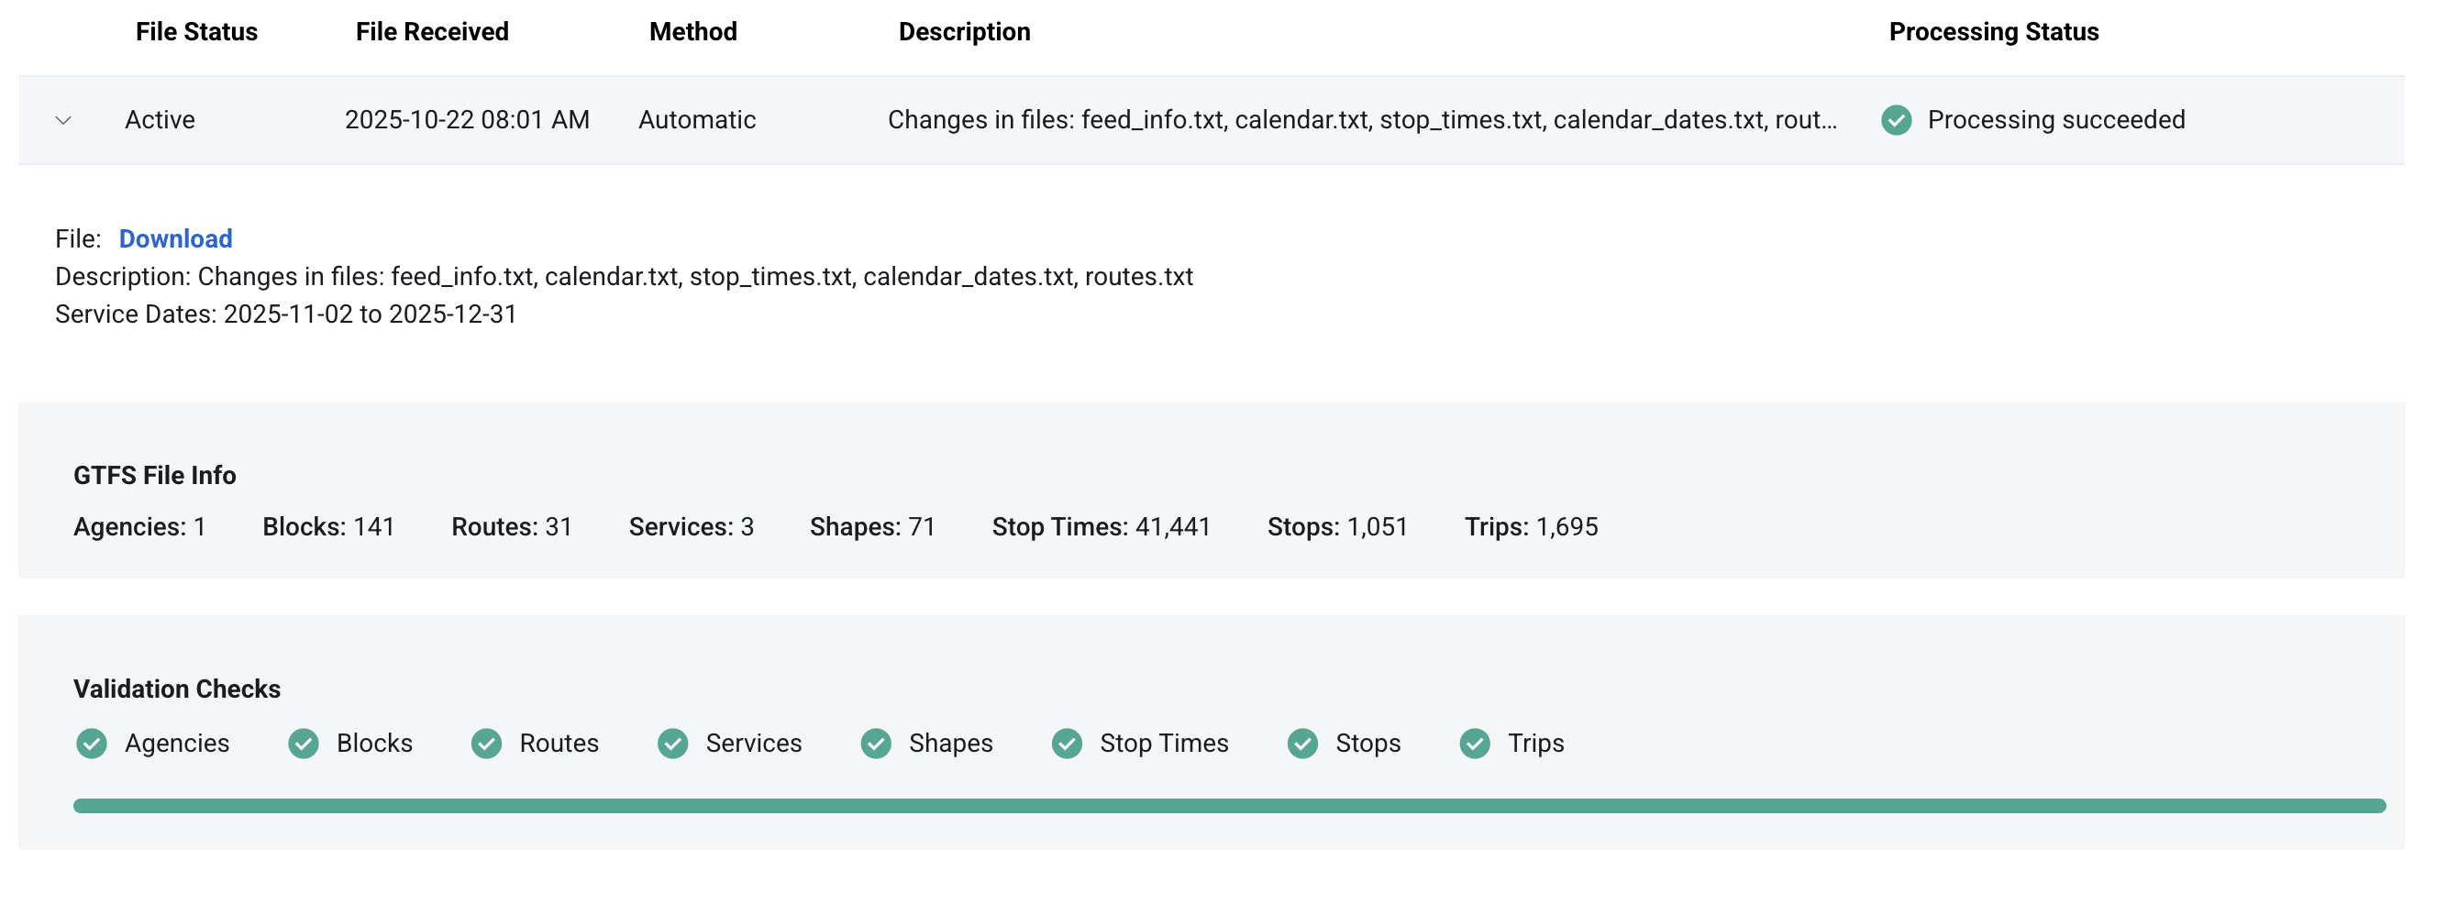Image resolution: width=2458 pixels, height=904 pixels.
Task: Sort by File Status column header
Action: [196, 32]
